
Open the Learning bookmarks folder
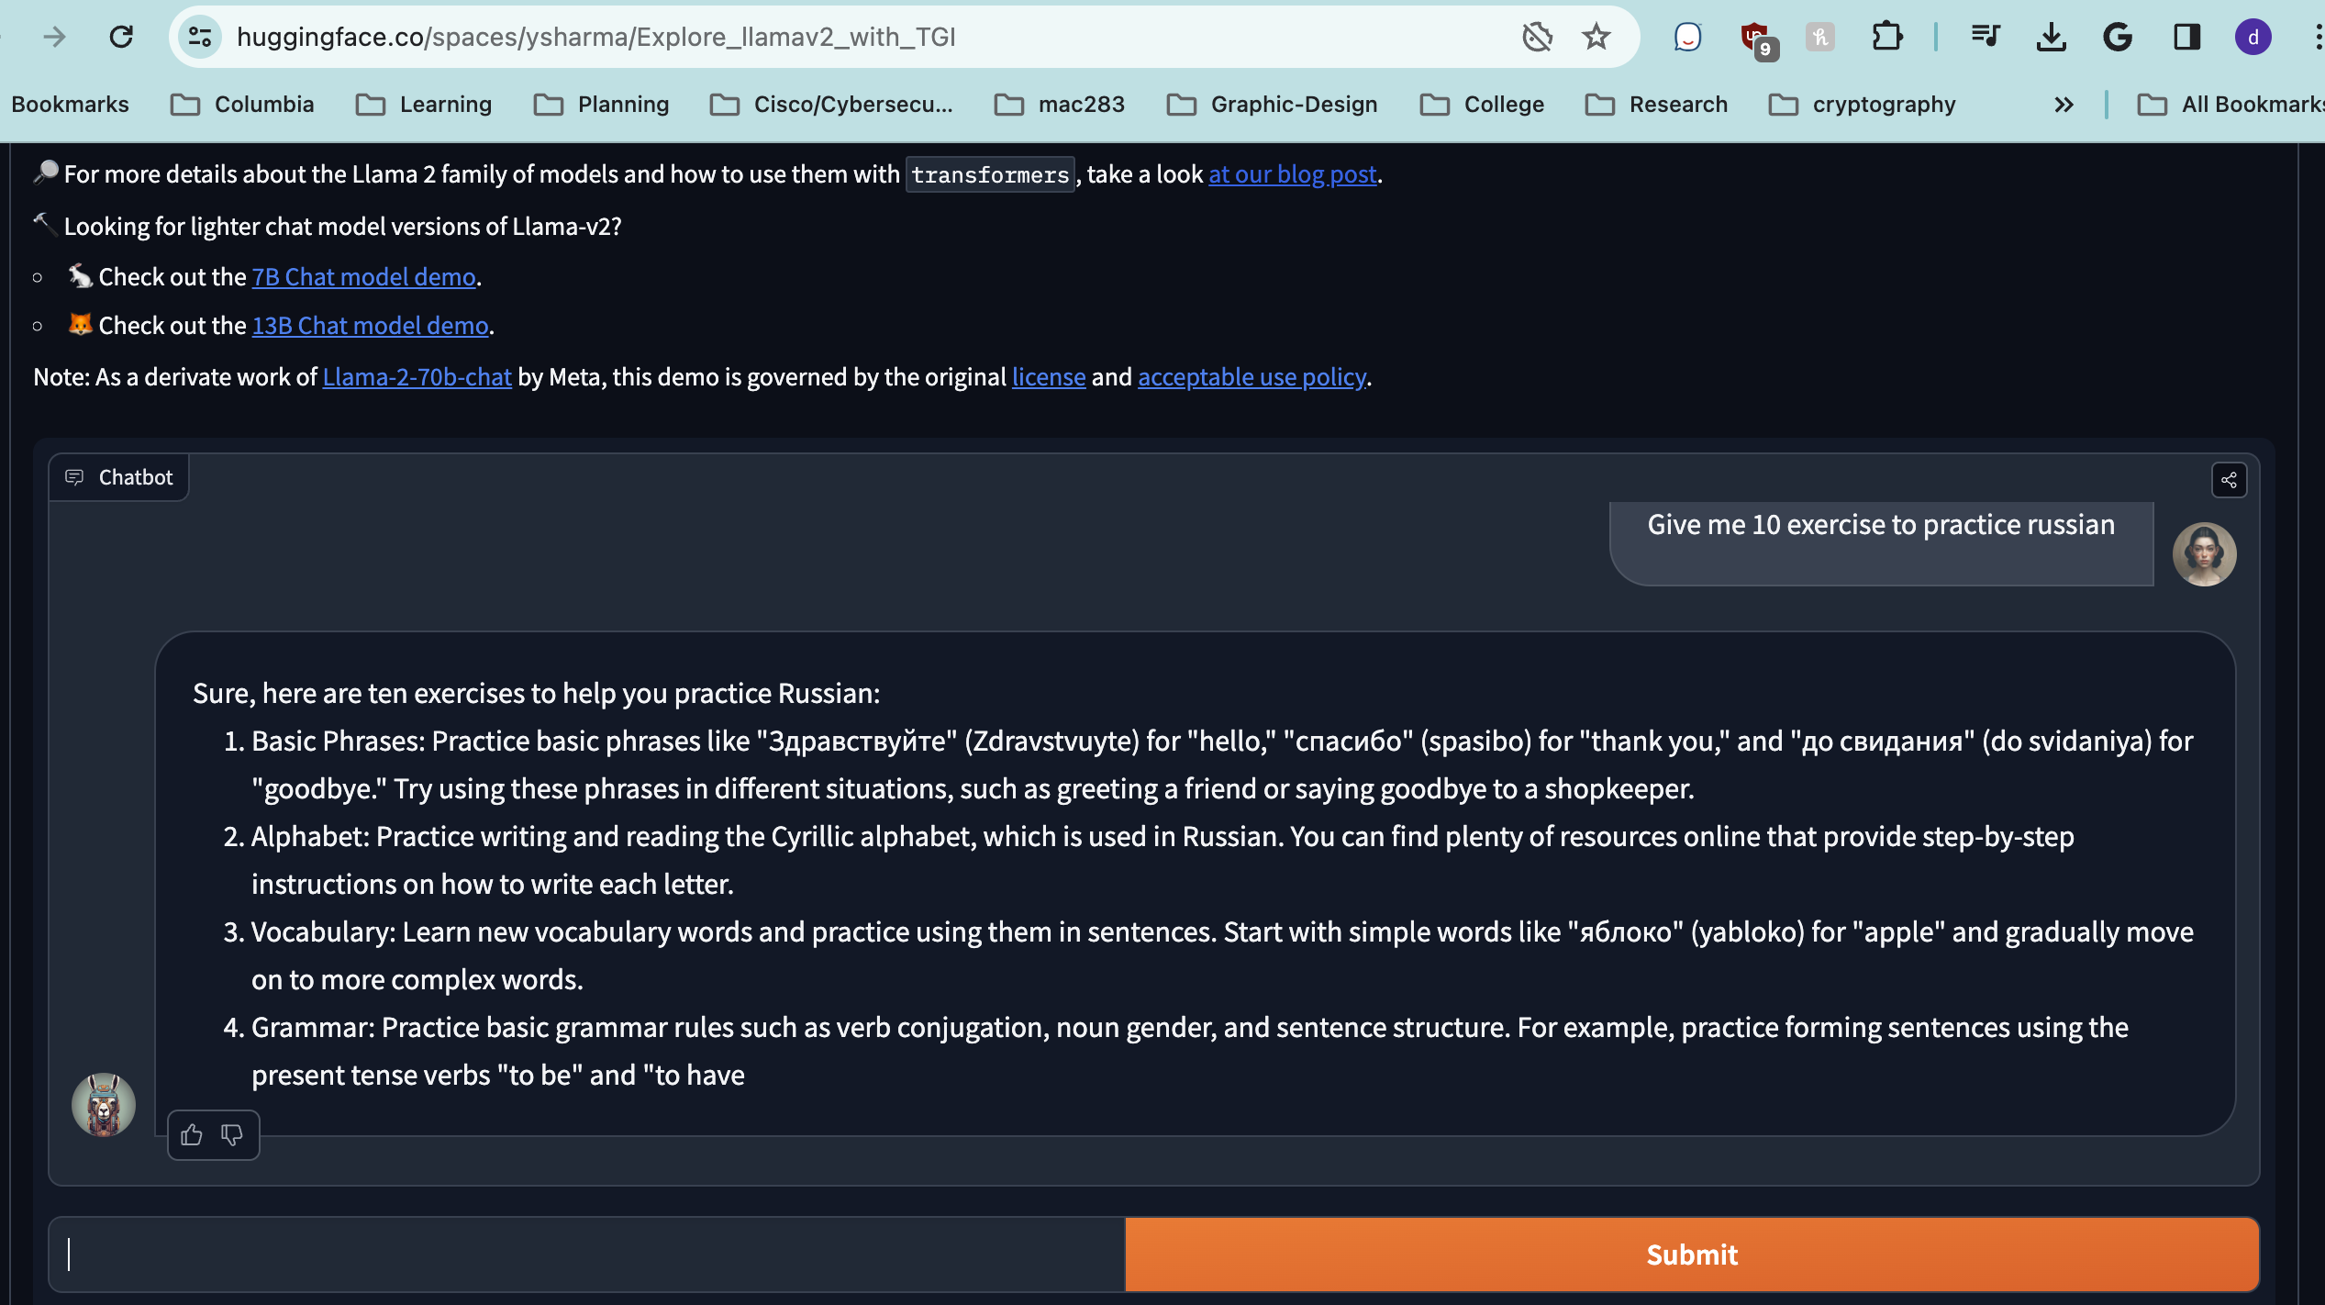[424, 105]
